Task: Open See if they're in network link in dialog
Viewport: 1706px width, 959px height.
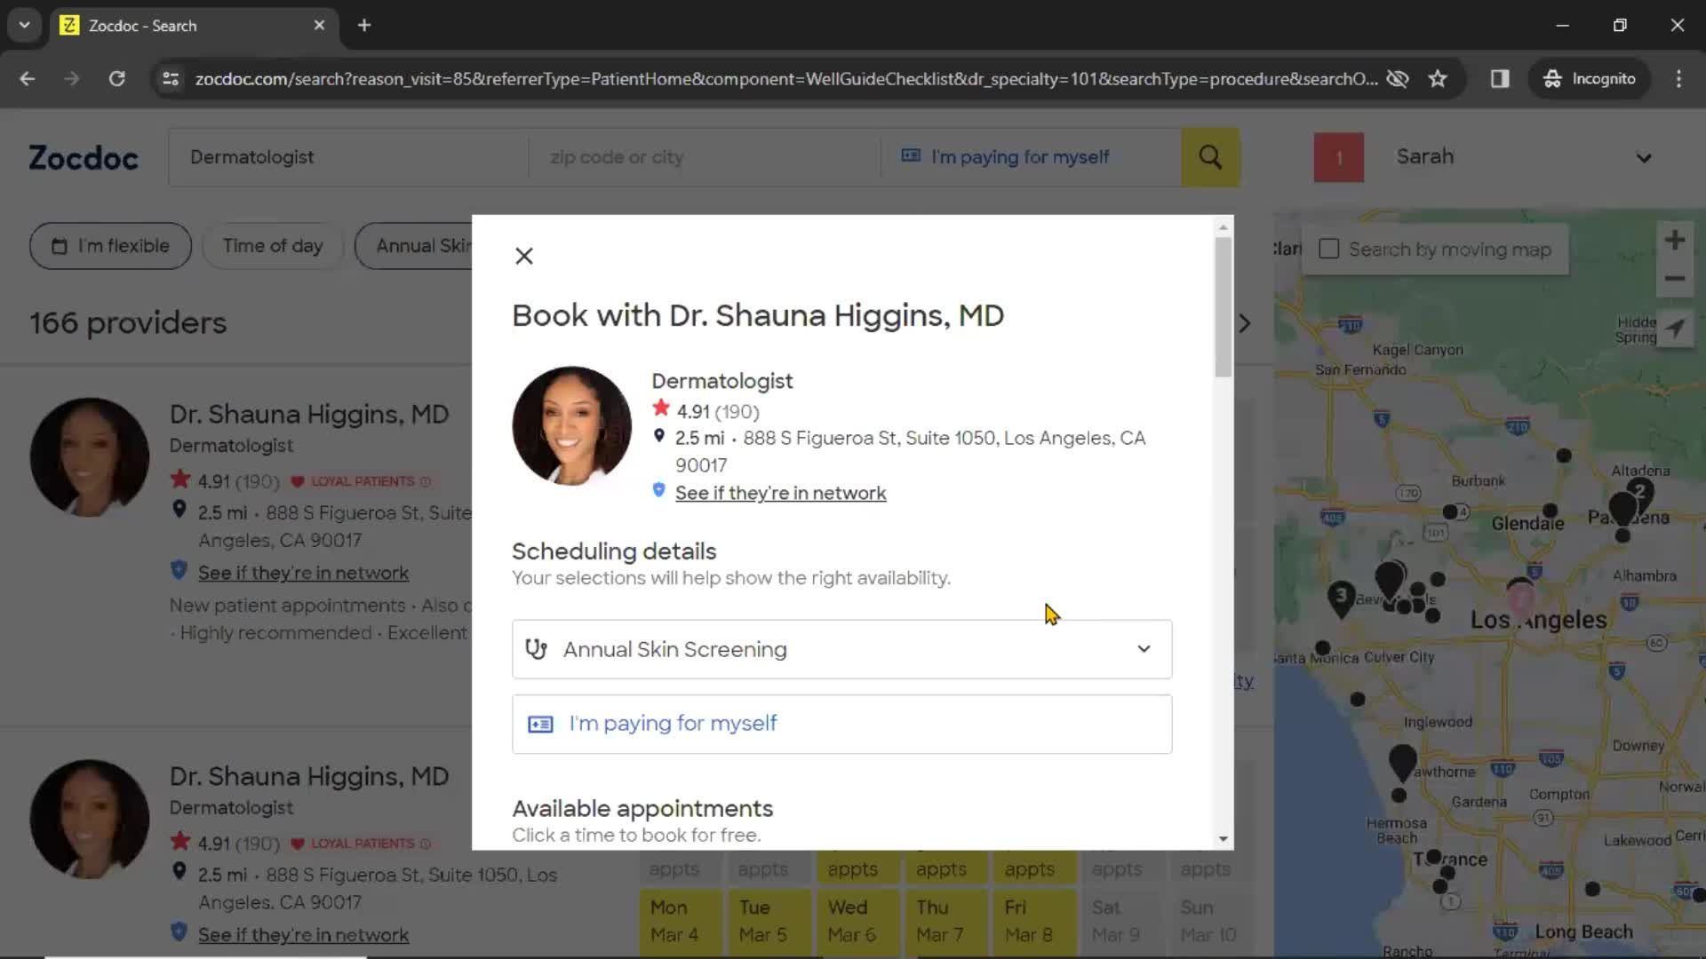Action: 780,493
